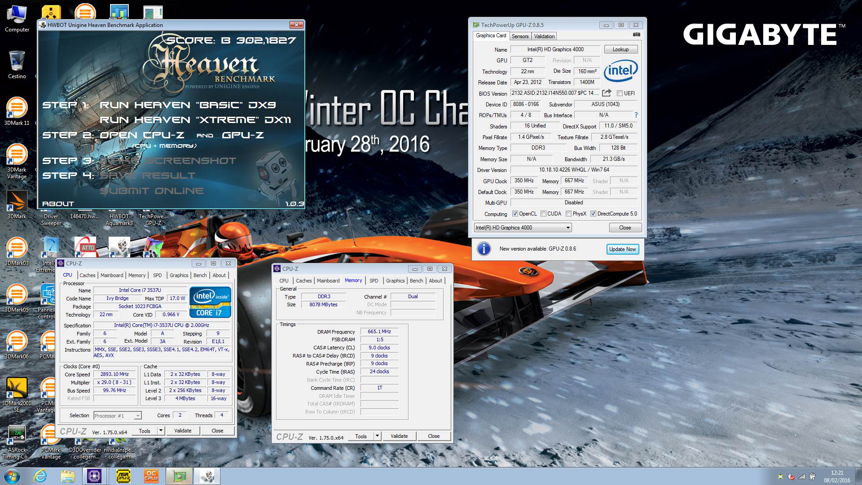Click the BIOS Version field in GPU-Z
The height and width of the screenshot is (485, 862).
click(555, 93)
